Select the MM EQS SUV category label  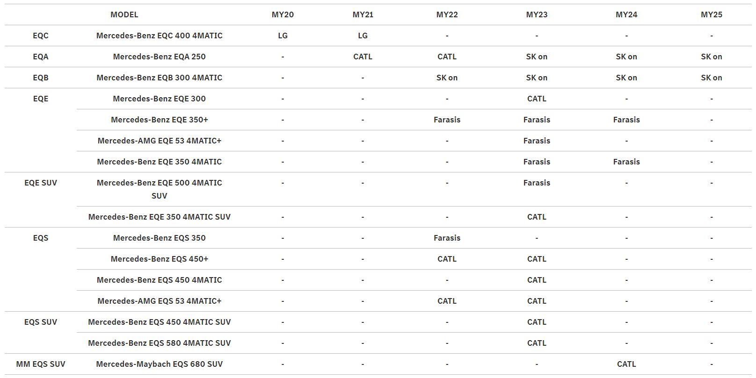(x=41, y=364)
